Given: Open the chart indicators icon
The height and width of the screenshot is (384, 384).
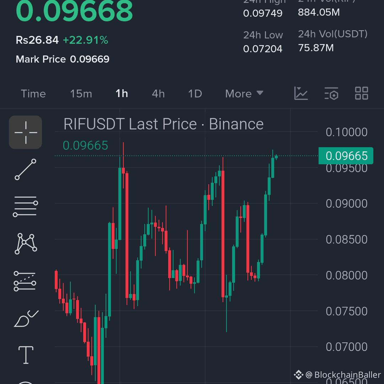Looking at the screenshot, I should click(x=301, y=93).
